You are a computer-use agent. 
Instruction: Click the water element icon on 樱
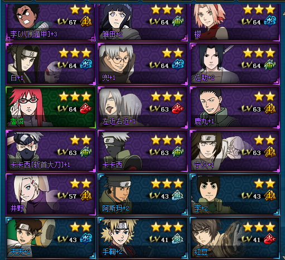pyautogui.click(x=270, y=21)
